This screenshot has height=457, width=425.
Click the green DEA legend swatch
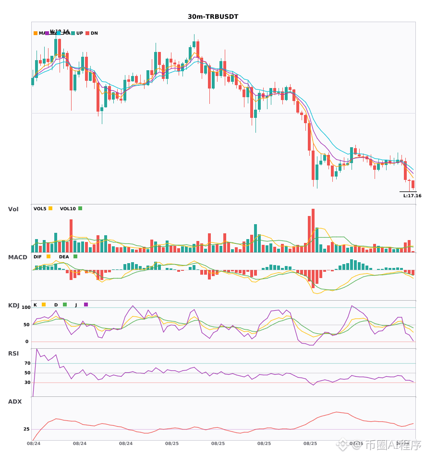pyautogui.click(x=75, y=256)
